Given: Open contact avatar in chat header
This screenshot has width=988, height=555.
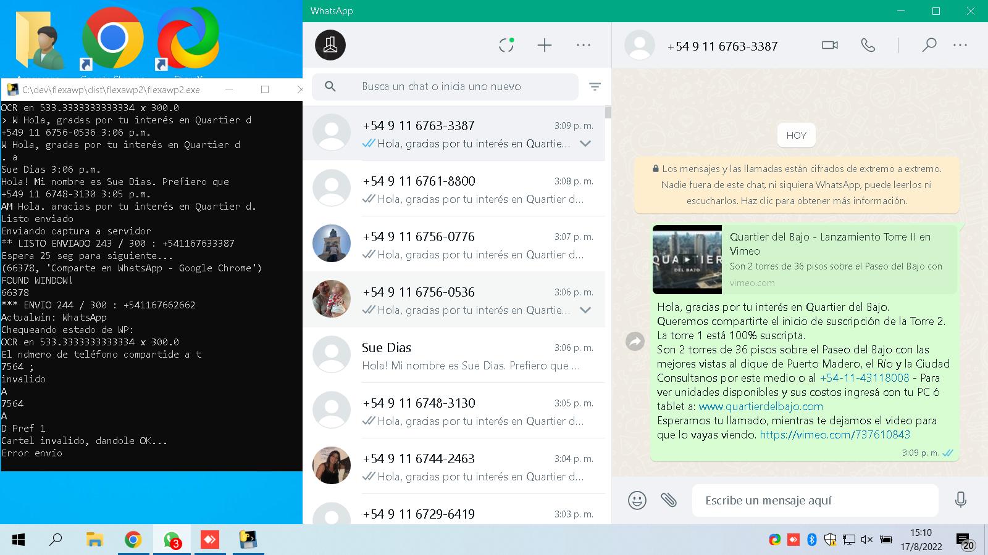Looking at the screenshot, I should [x=640, y=45].
